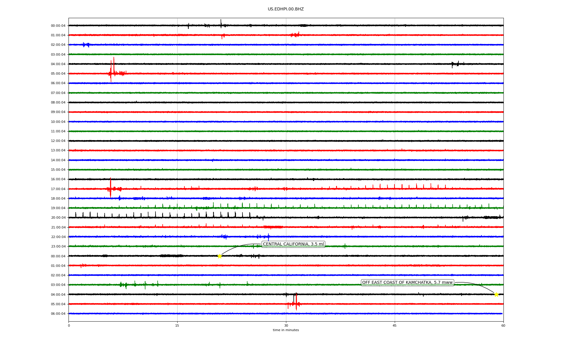The width and height of the screenshot is (572, 357).
Task: Click the 45 tick on the time axis
Action: pyautogui.click(x=395, y=325)
